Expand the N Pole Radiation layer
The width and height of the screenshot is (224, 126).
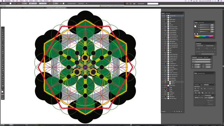(x=166, y=34)
